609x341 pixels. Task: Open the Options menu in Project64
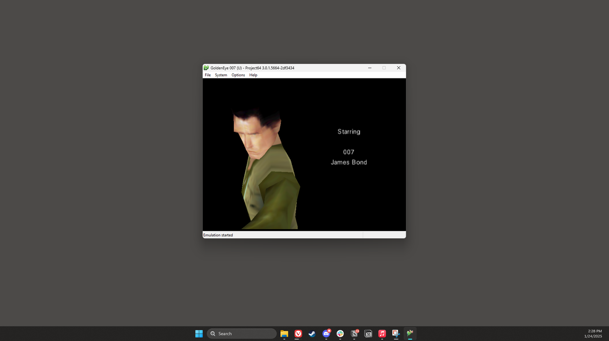[238, 75]
